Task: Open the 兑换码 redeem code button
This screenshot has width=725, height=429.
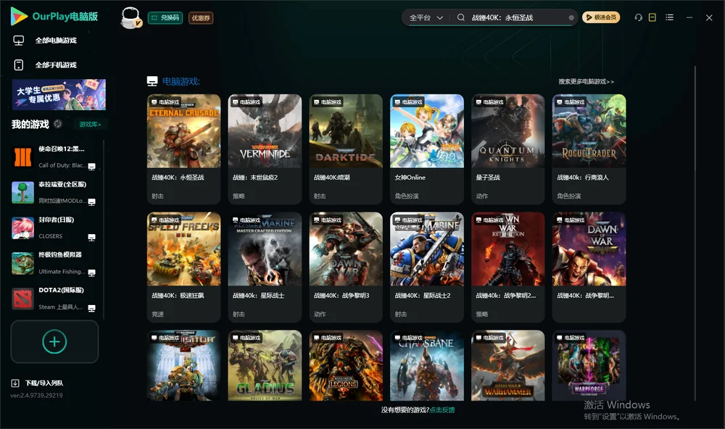Action: (x=165, y=18)
